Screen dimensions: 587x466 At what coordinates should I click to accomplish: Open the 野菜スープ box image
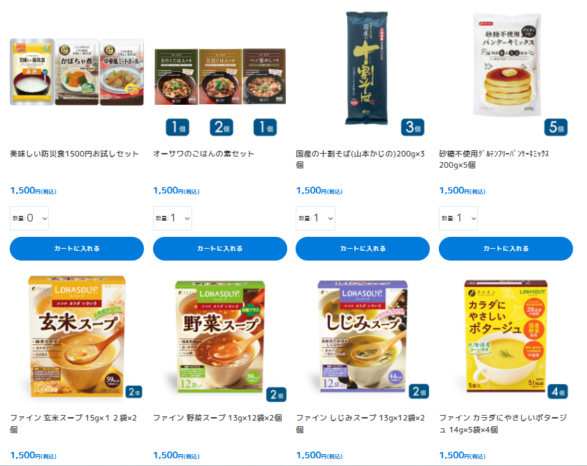click(x=220, y=337)
